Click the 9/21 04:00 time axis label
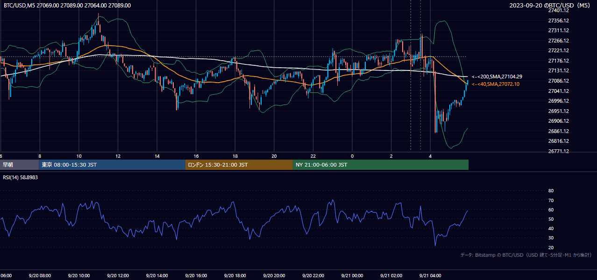Screen dimensions: 597x280 tap(430, 276)
